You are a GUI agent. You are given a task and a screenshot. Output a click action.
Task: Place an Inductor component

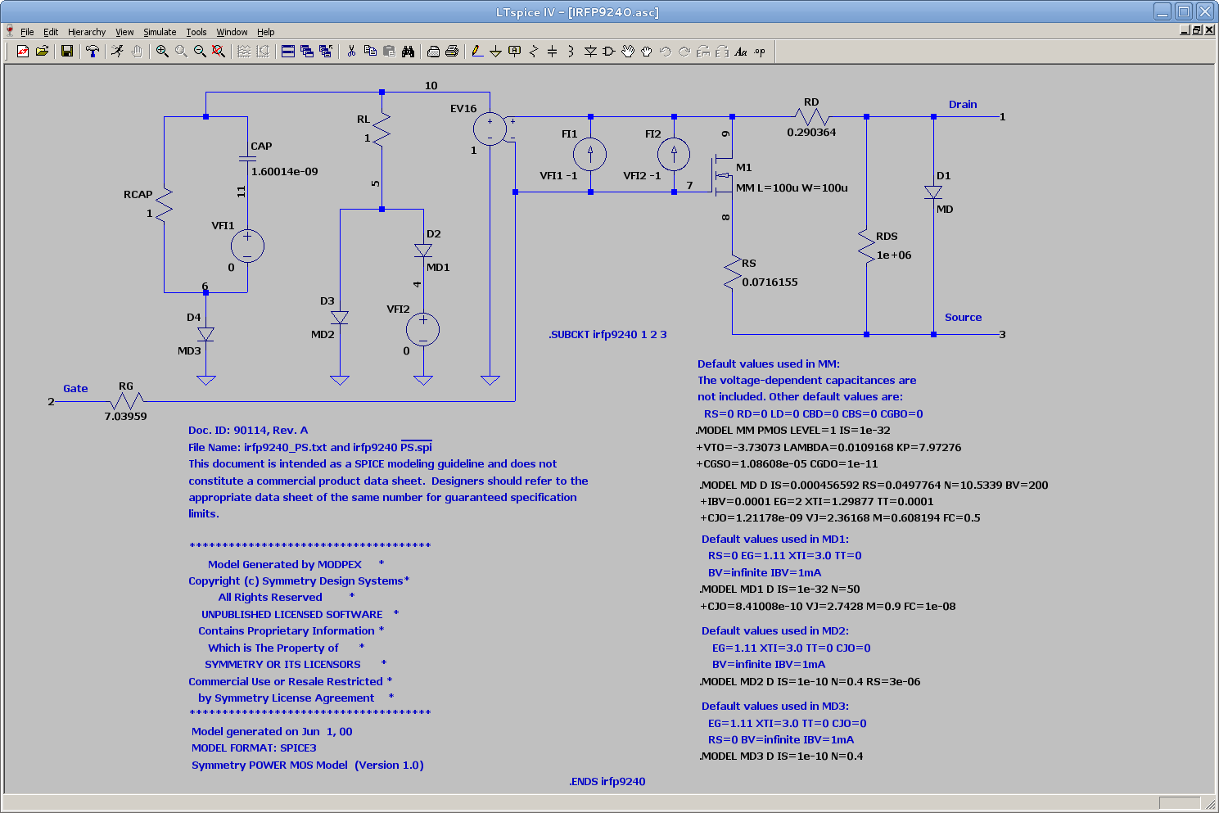[571, 52]
